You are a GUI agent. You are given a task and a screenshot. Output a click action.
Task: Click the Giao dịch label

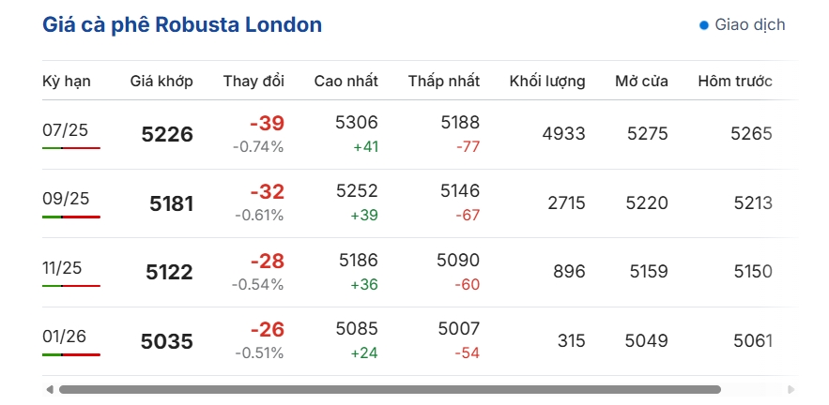coord(750,24)
